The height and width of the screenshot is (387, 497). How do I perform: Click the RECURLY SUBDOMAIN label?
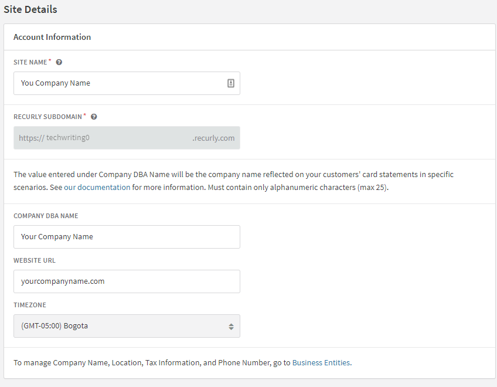pyautogui.click(x=48, y=117)
